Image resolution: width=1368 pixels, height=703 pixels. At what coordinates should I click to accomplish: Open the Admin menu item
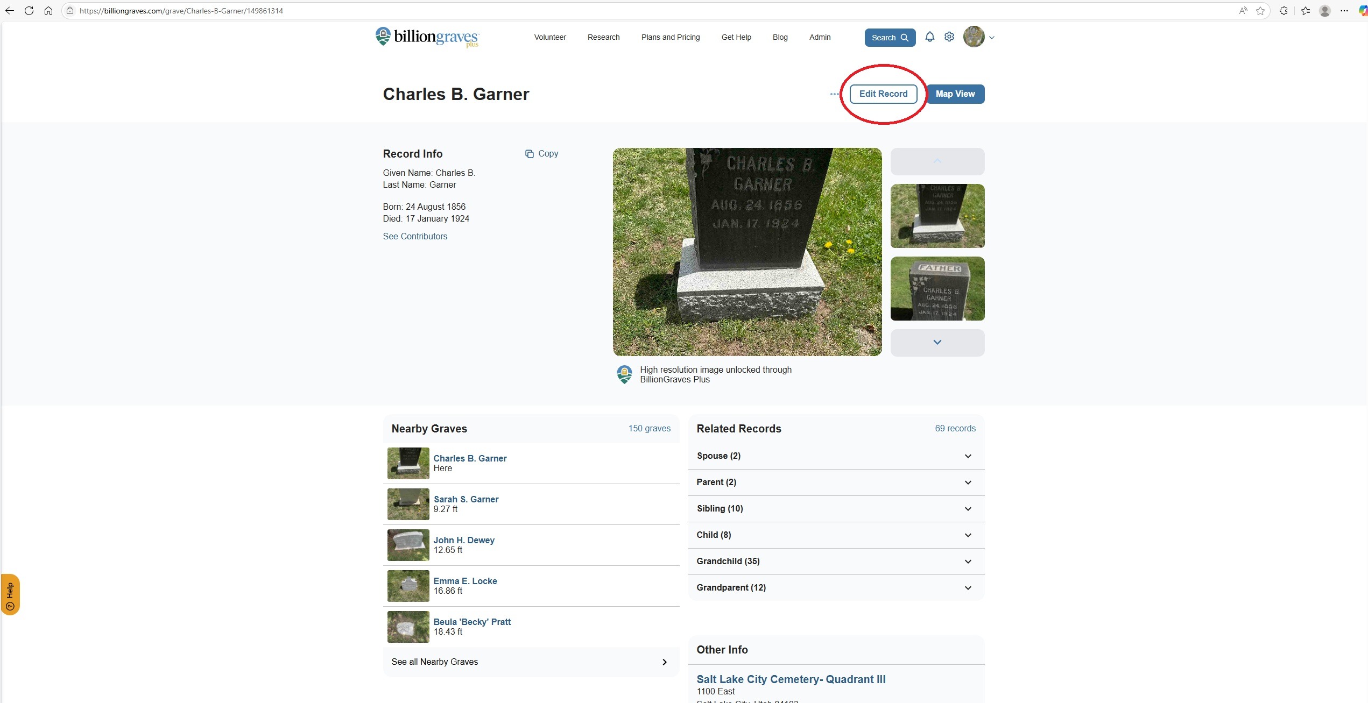pos(820,37)
